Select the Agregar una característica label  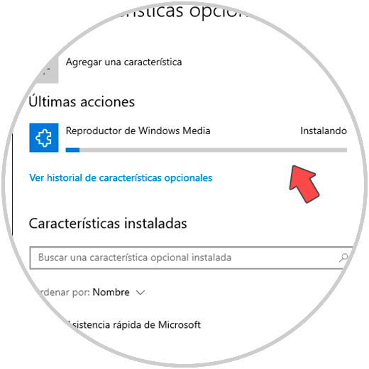pos(123,62)
